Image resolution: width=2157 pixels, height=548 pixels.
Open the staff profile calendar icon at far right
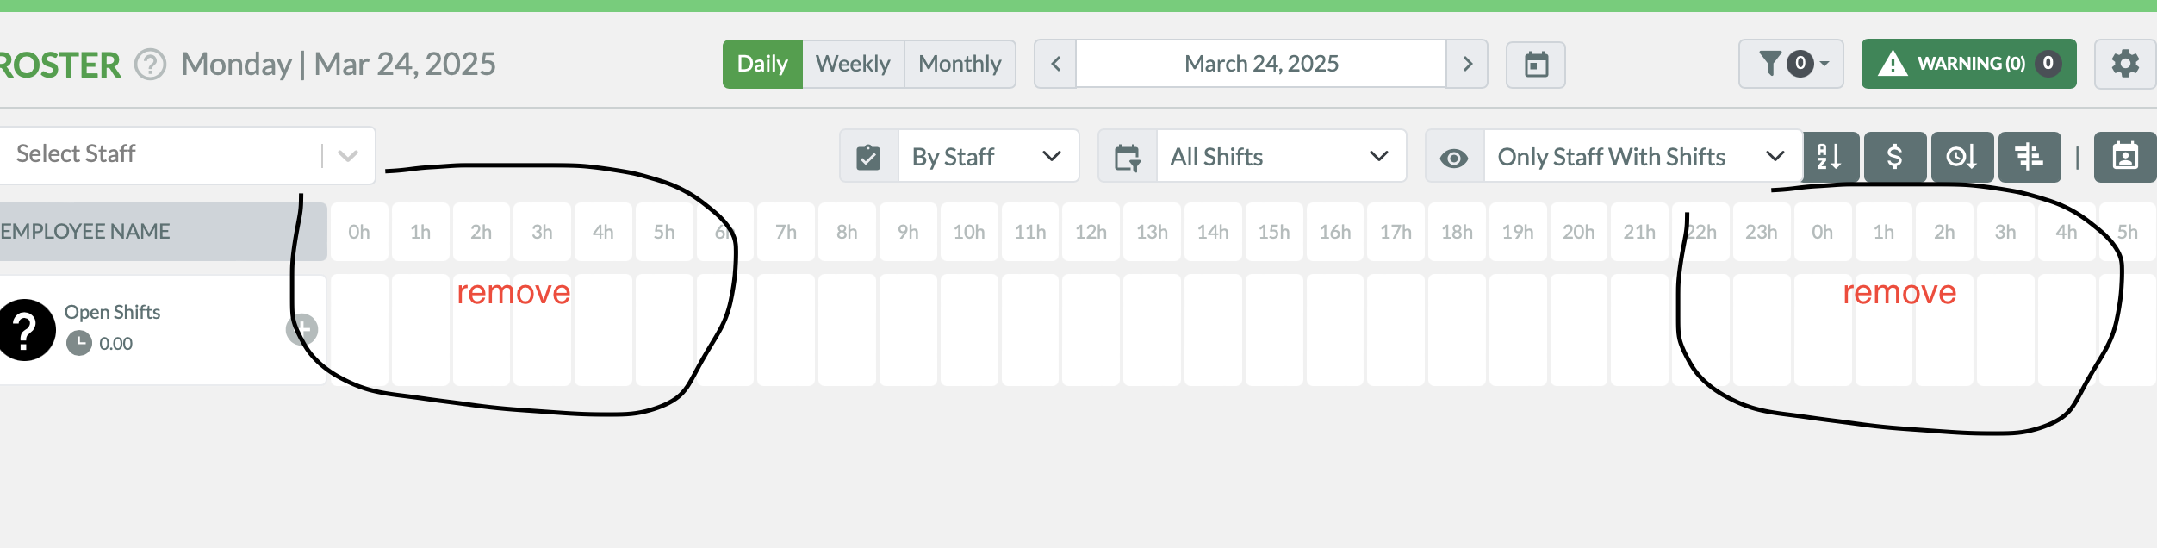point(2124,156)
